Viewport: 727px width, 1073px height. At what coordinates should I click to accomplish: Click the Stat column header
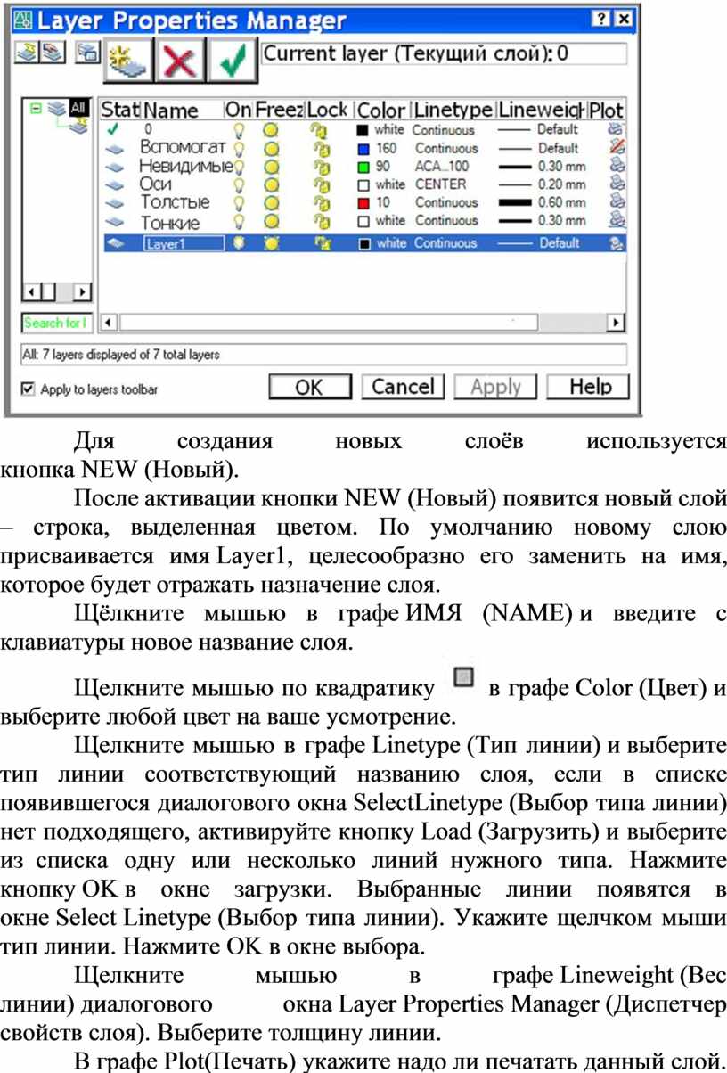coord(119,110)
